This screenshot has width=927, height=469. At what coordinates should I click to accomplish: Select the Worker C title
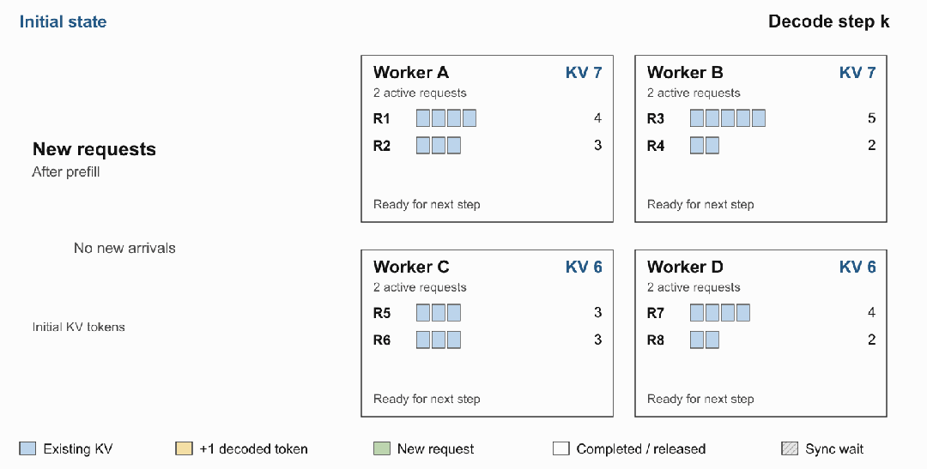click(411, 267)
